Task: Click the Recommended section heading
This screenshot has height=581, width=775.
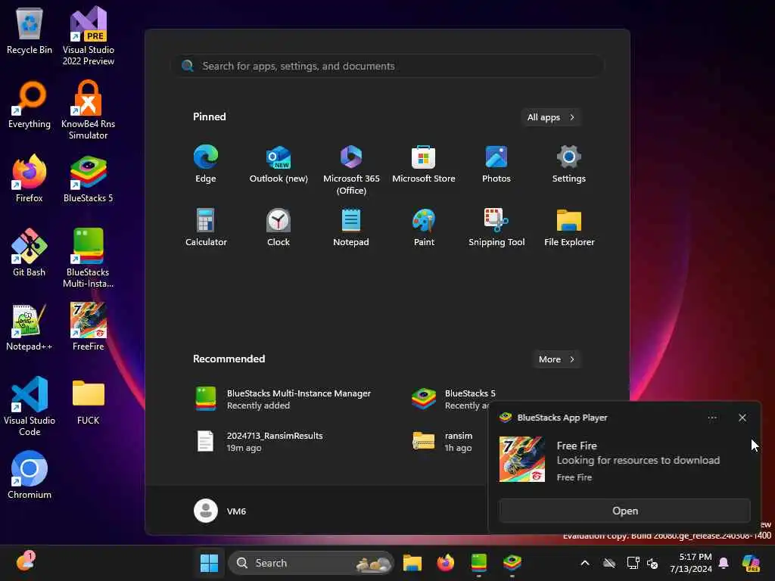Action: click(229, 359)
